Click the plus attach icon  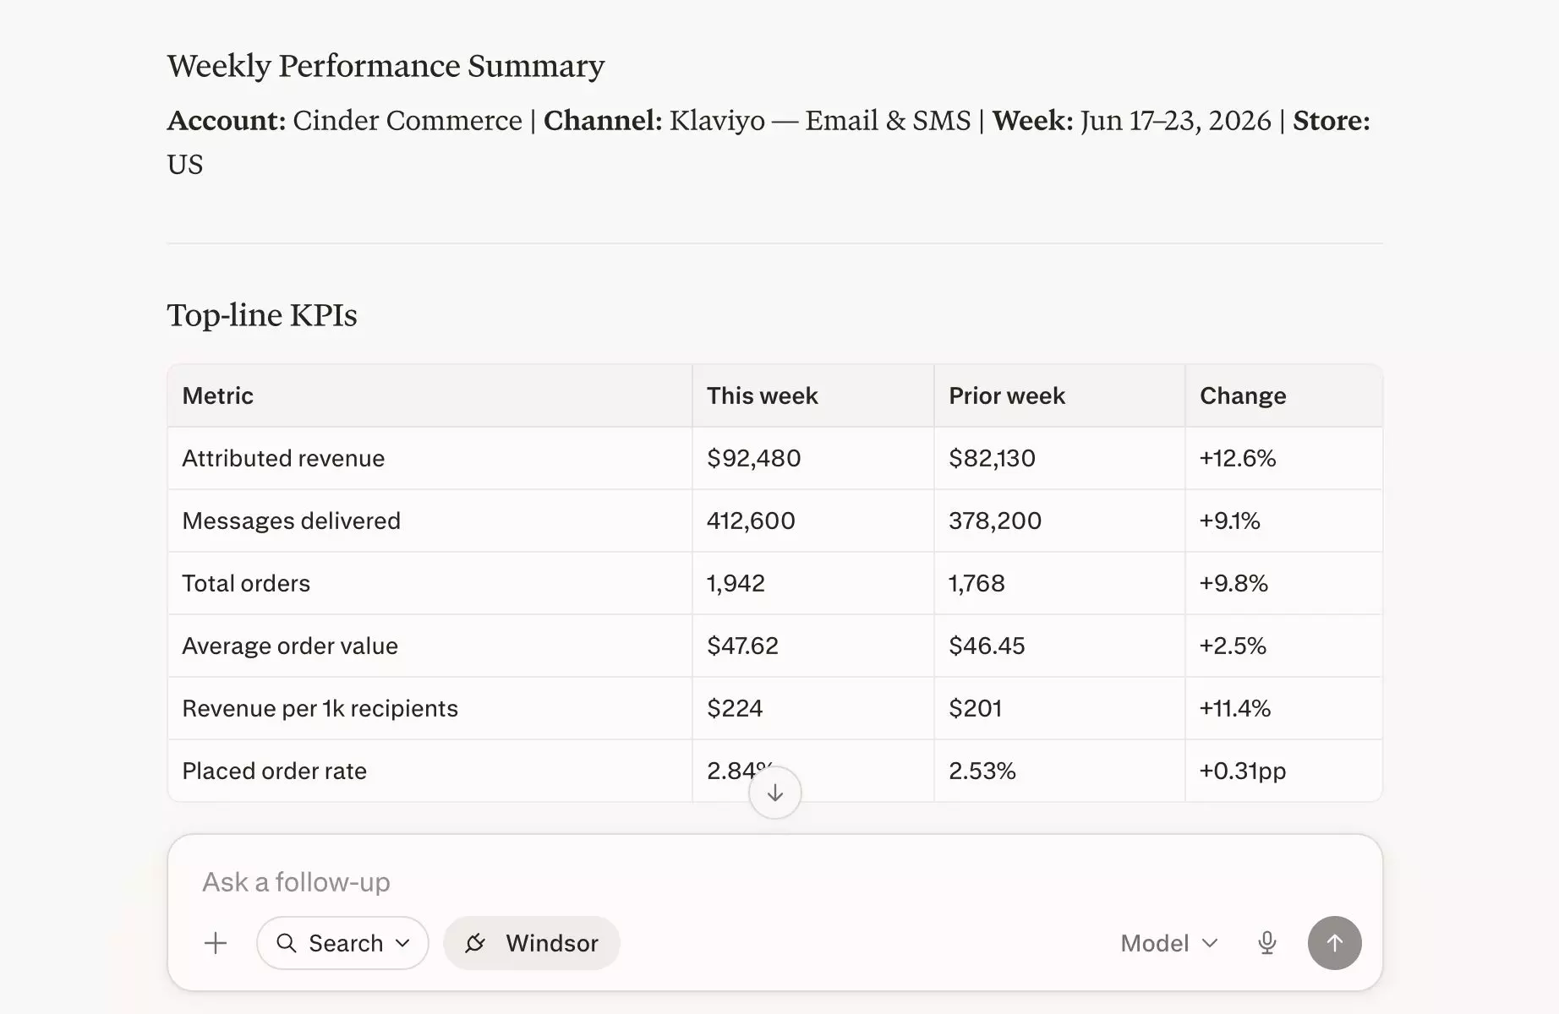(x=216, y=943)
